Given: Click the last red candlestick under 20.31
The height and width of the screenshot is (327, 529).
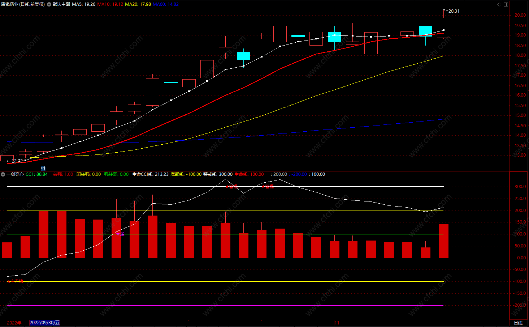Looking at the screenshot, I should (x=443, y=28).
